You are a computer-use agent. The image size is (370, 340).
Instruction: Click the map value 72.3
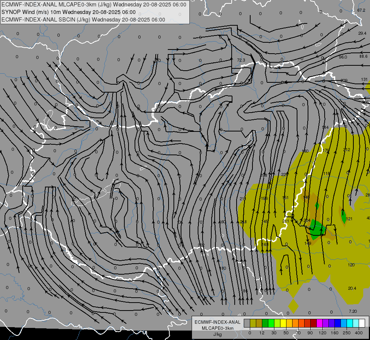[241, 60]
